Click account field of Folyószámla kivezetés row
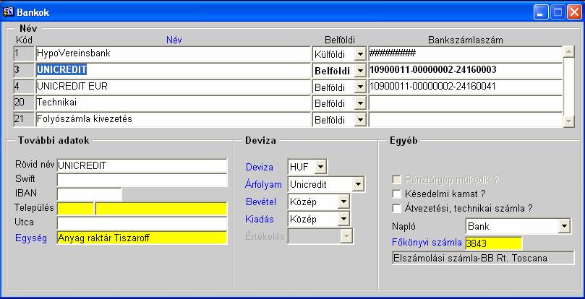 tap(465, 119)
